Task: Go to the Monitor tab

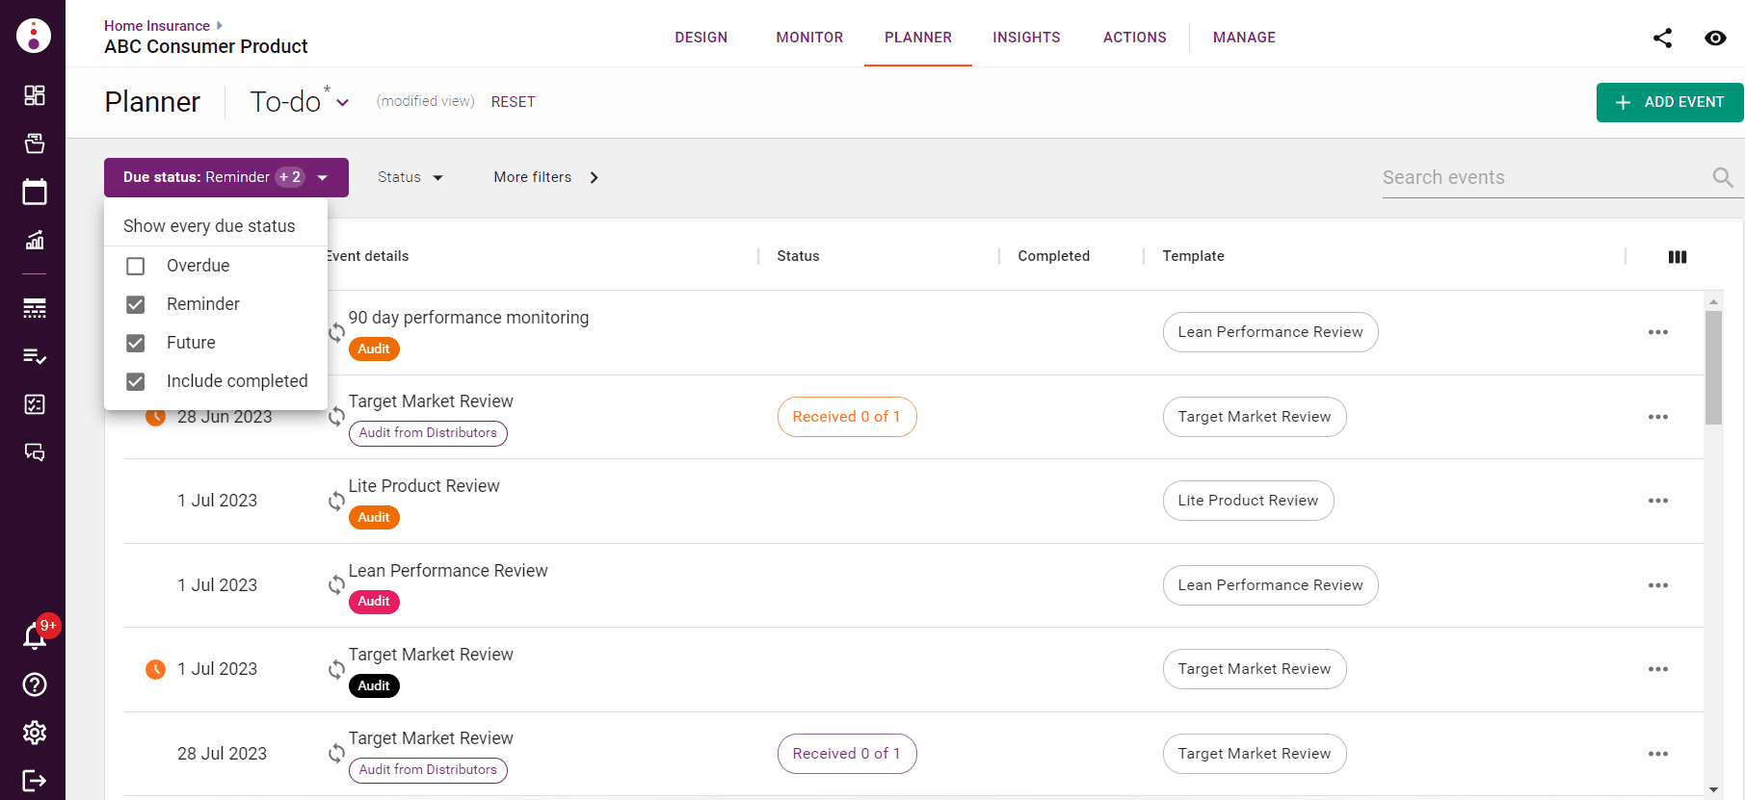Action: [x=809, y=38]
